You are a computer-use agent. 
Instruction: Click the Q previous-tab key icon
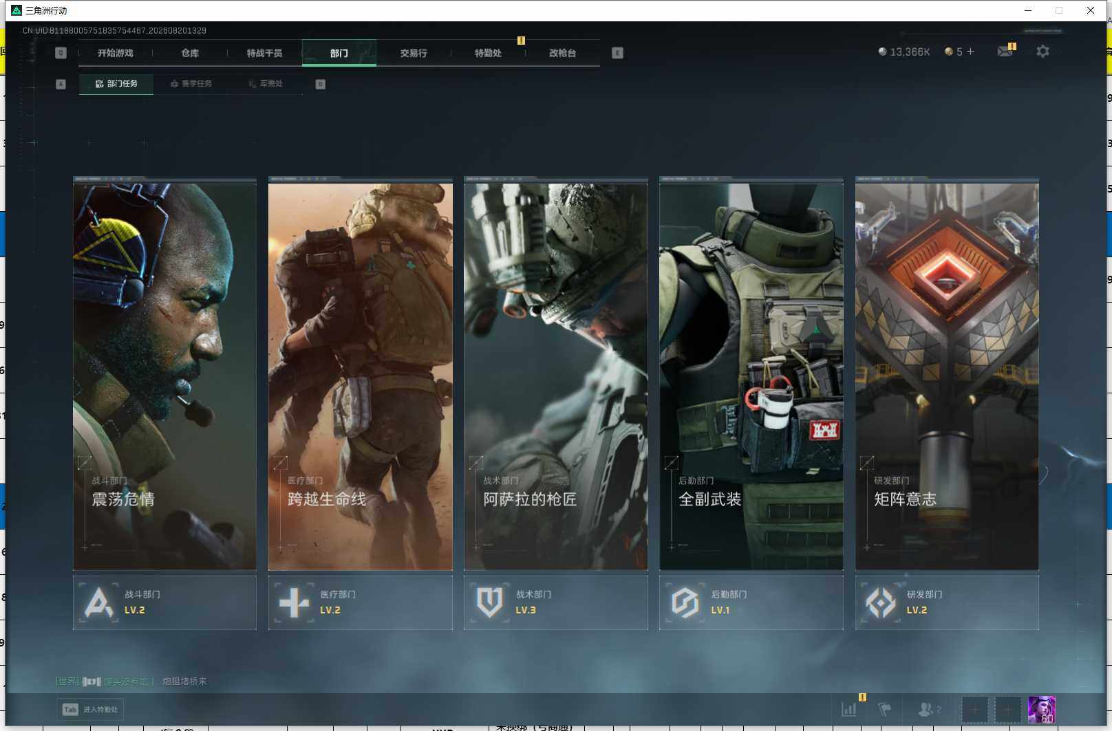point(61,53)
